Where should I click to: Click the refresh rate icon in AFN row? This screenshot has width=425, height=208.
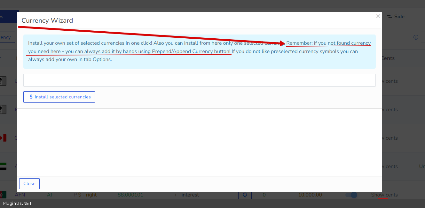point(245,195)
